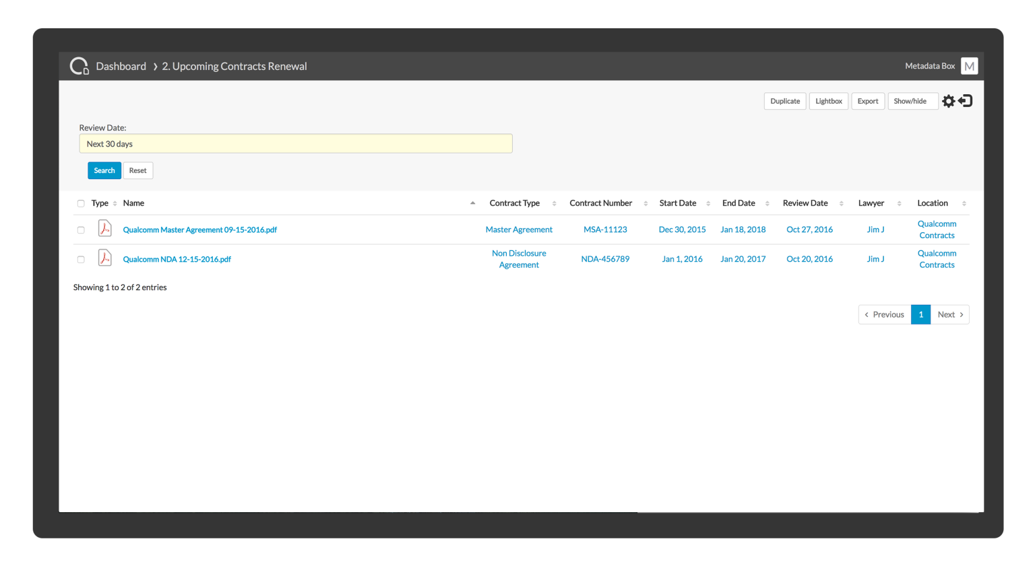Viewport: 1035px width, 568px height.
Task: Open the M avatar icon top right
Action: (x=969, y=65)
